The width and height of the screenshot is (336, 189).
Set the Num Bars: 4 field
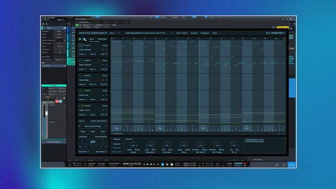coord(84,152)
